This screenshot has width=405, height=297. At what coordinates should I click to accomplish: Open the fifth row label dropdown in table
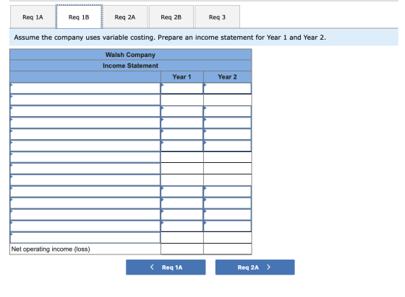(85, 134)
